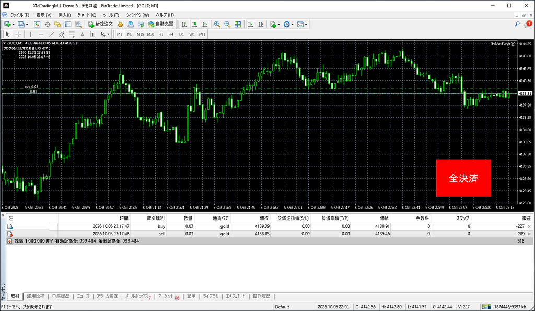This screenshot has height=311, width=535.
Task: Switch to bar chart display
Action: (x=184, y=24)
